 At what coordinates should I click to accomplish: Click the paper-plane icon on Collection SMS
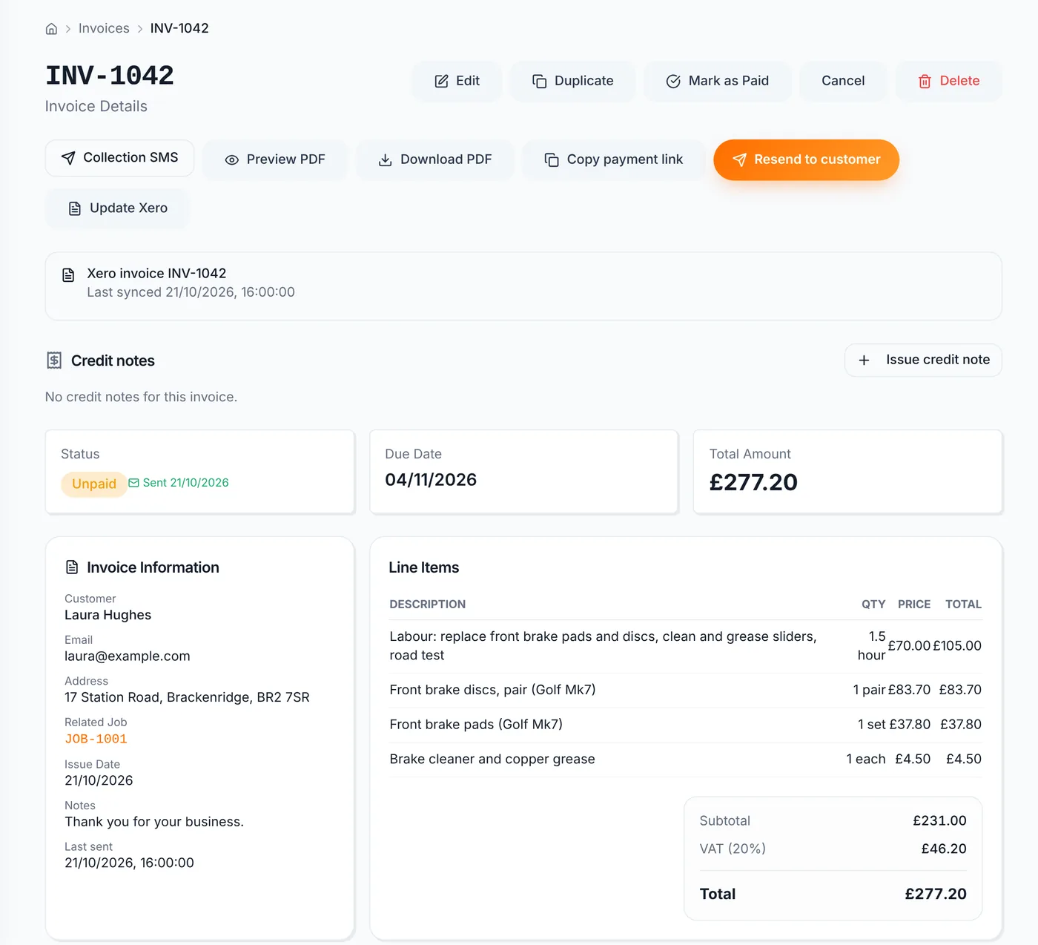[68, 158]
